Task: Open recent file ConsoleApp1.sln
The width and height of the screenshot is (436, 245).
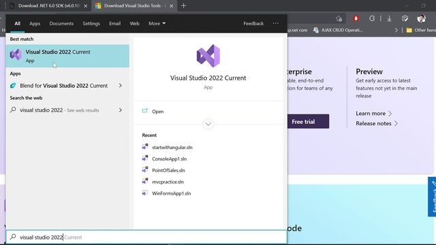Action: click(x=170, y=159)
